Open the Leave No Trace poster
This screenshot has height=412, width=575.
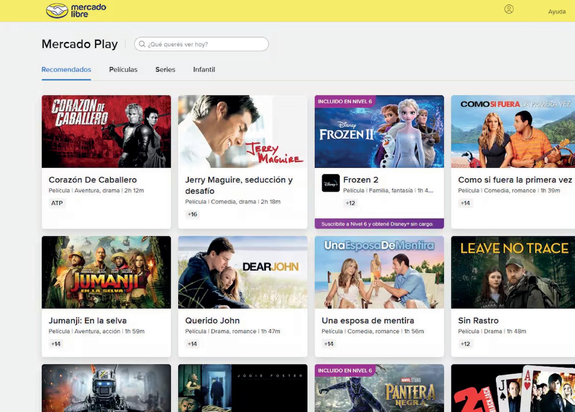pyautogui.click(x=513, y=272)
